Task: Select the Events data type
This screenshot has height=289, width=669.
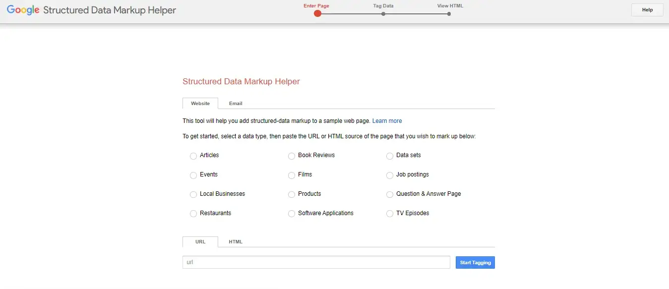Action: coord(193,175)
